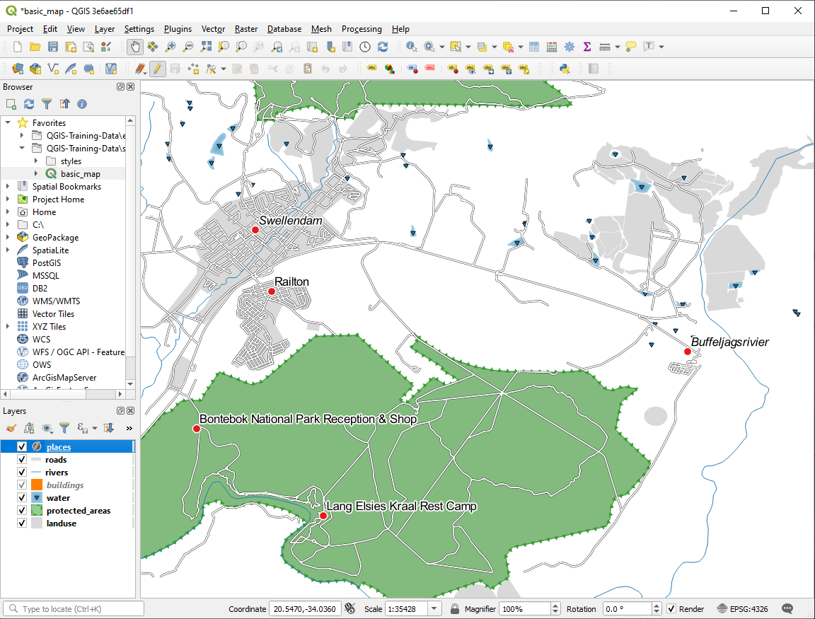Open the layer styling paintbrush panel
This screenshot has height=619, width=815.
pyautogui.click(x=11, y=428)
